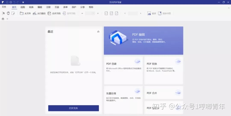Open the PDF 合并 card
The width and height of the screenshot is (231, 116).
(x=164, y=93)
